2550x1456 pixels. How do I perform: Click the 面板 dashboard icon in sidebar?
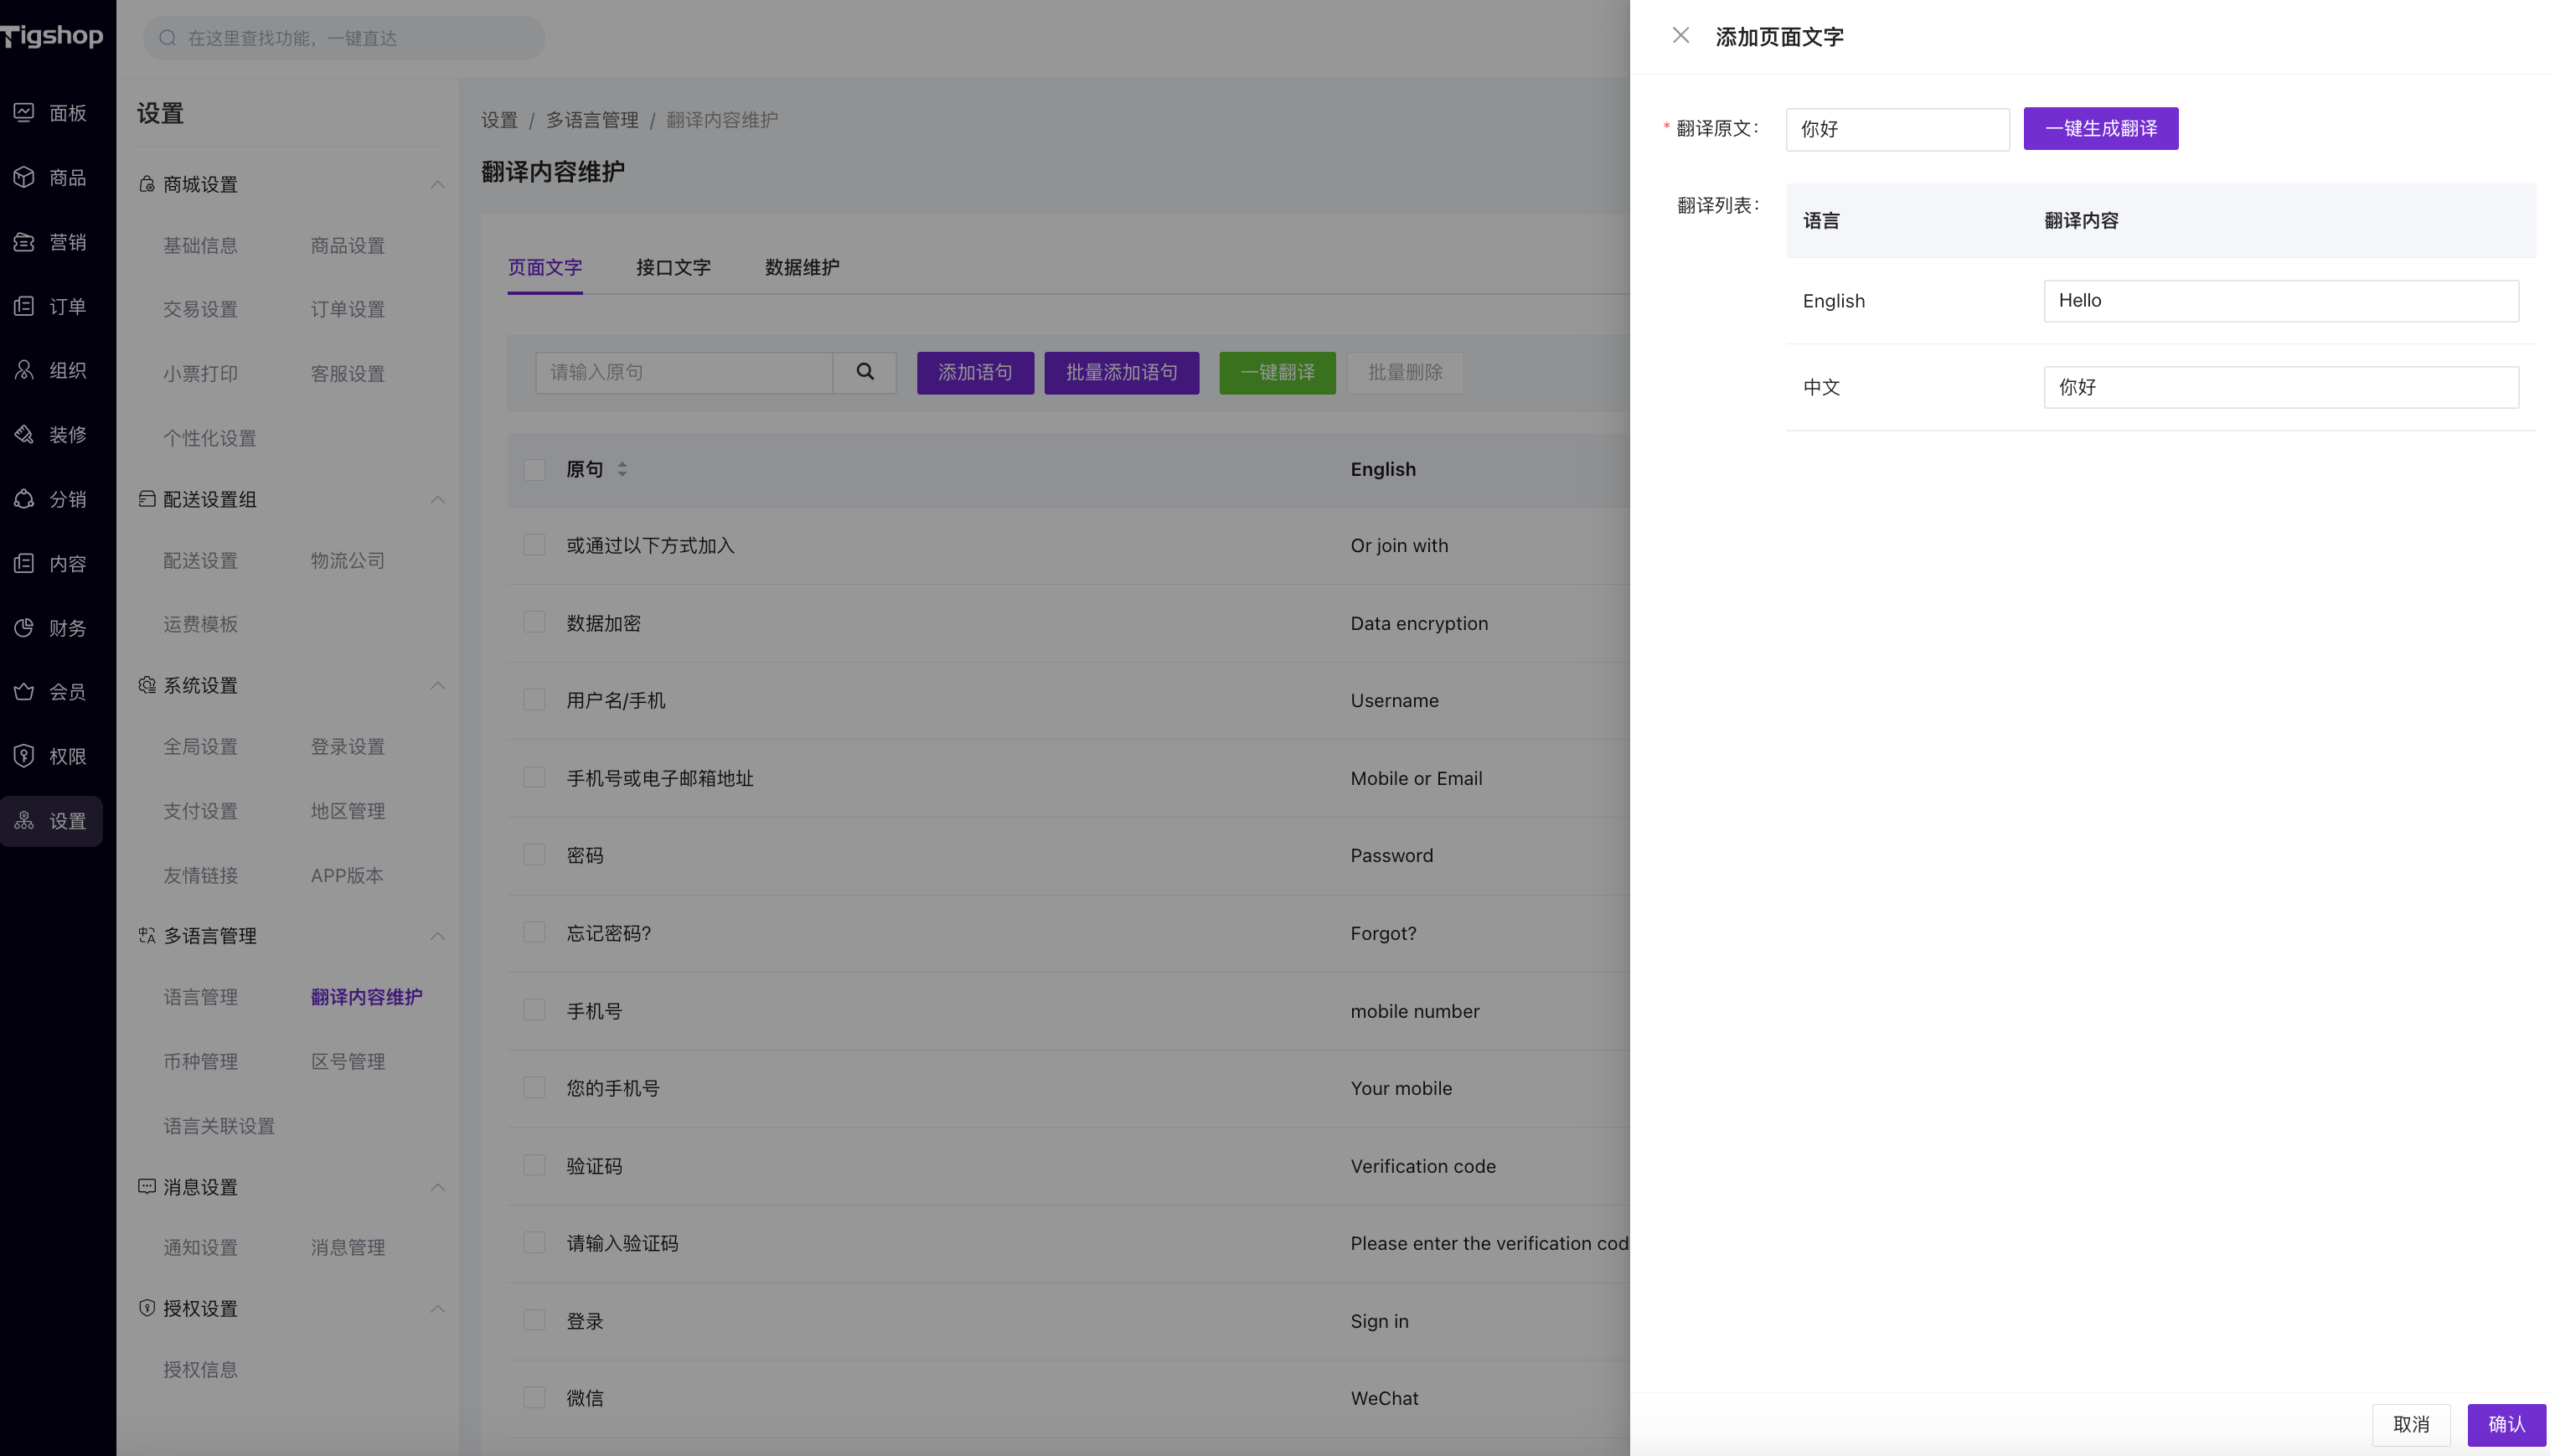click(x=24, y=113)
